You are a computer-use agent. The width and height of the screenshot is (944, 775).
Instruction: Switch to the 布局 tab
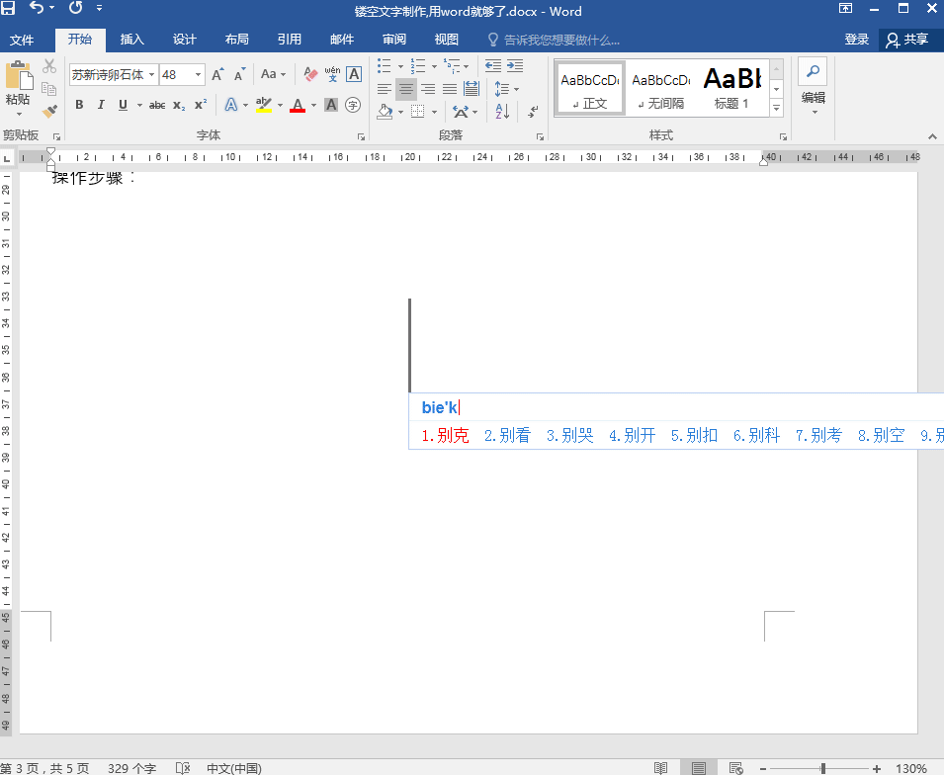click(x=236, y=40)
